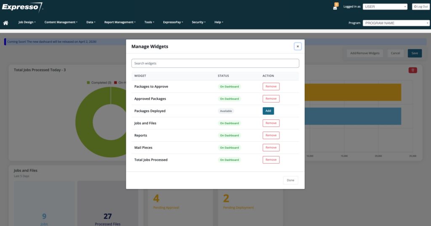
Task: Open the mail notifications envelope icon
Action: (335, 7)
